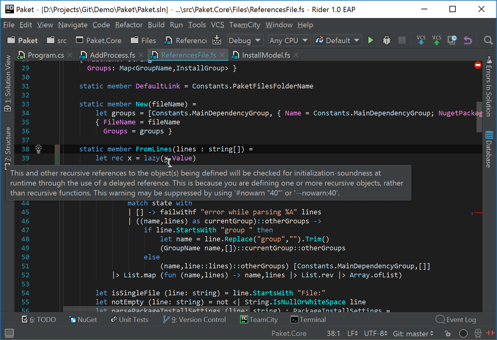
Task: Run the project with the green play button
Action: 370,40
